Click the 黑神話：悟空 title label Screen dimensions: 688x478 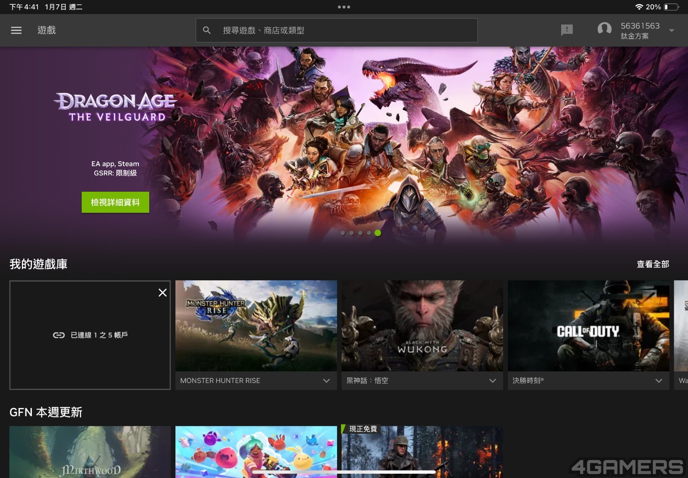point(367,381)
